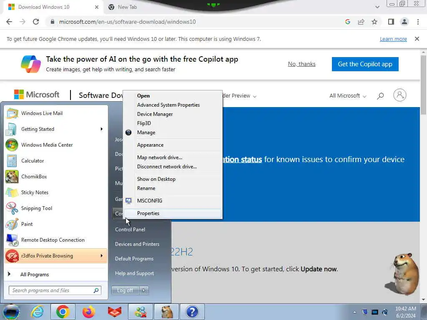
Task: Expand Insider Preview dropdown chevron
Action: 255,96
